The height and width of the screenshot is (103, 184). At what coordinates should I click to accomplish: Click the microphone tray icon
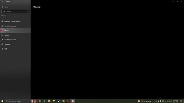click(161, 101)
